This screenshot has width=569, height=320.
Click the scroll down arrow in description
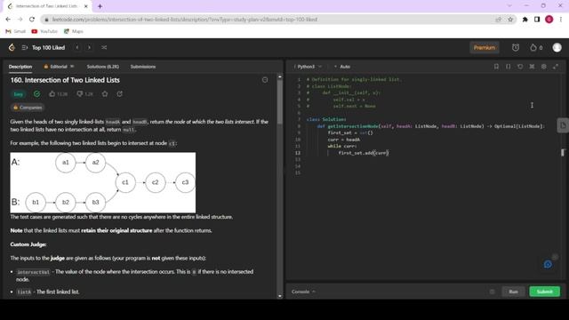[x=280, y=296]
